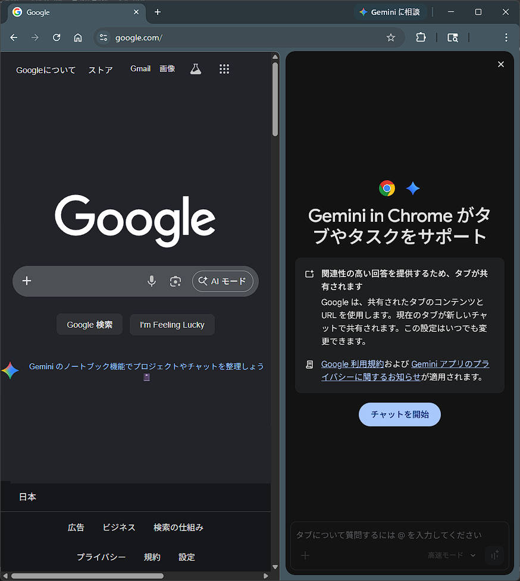Click the Gemini voice input icon

494,555
